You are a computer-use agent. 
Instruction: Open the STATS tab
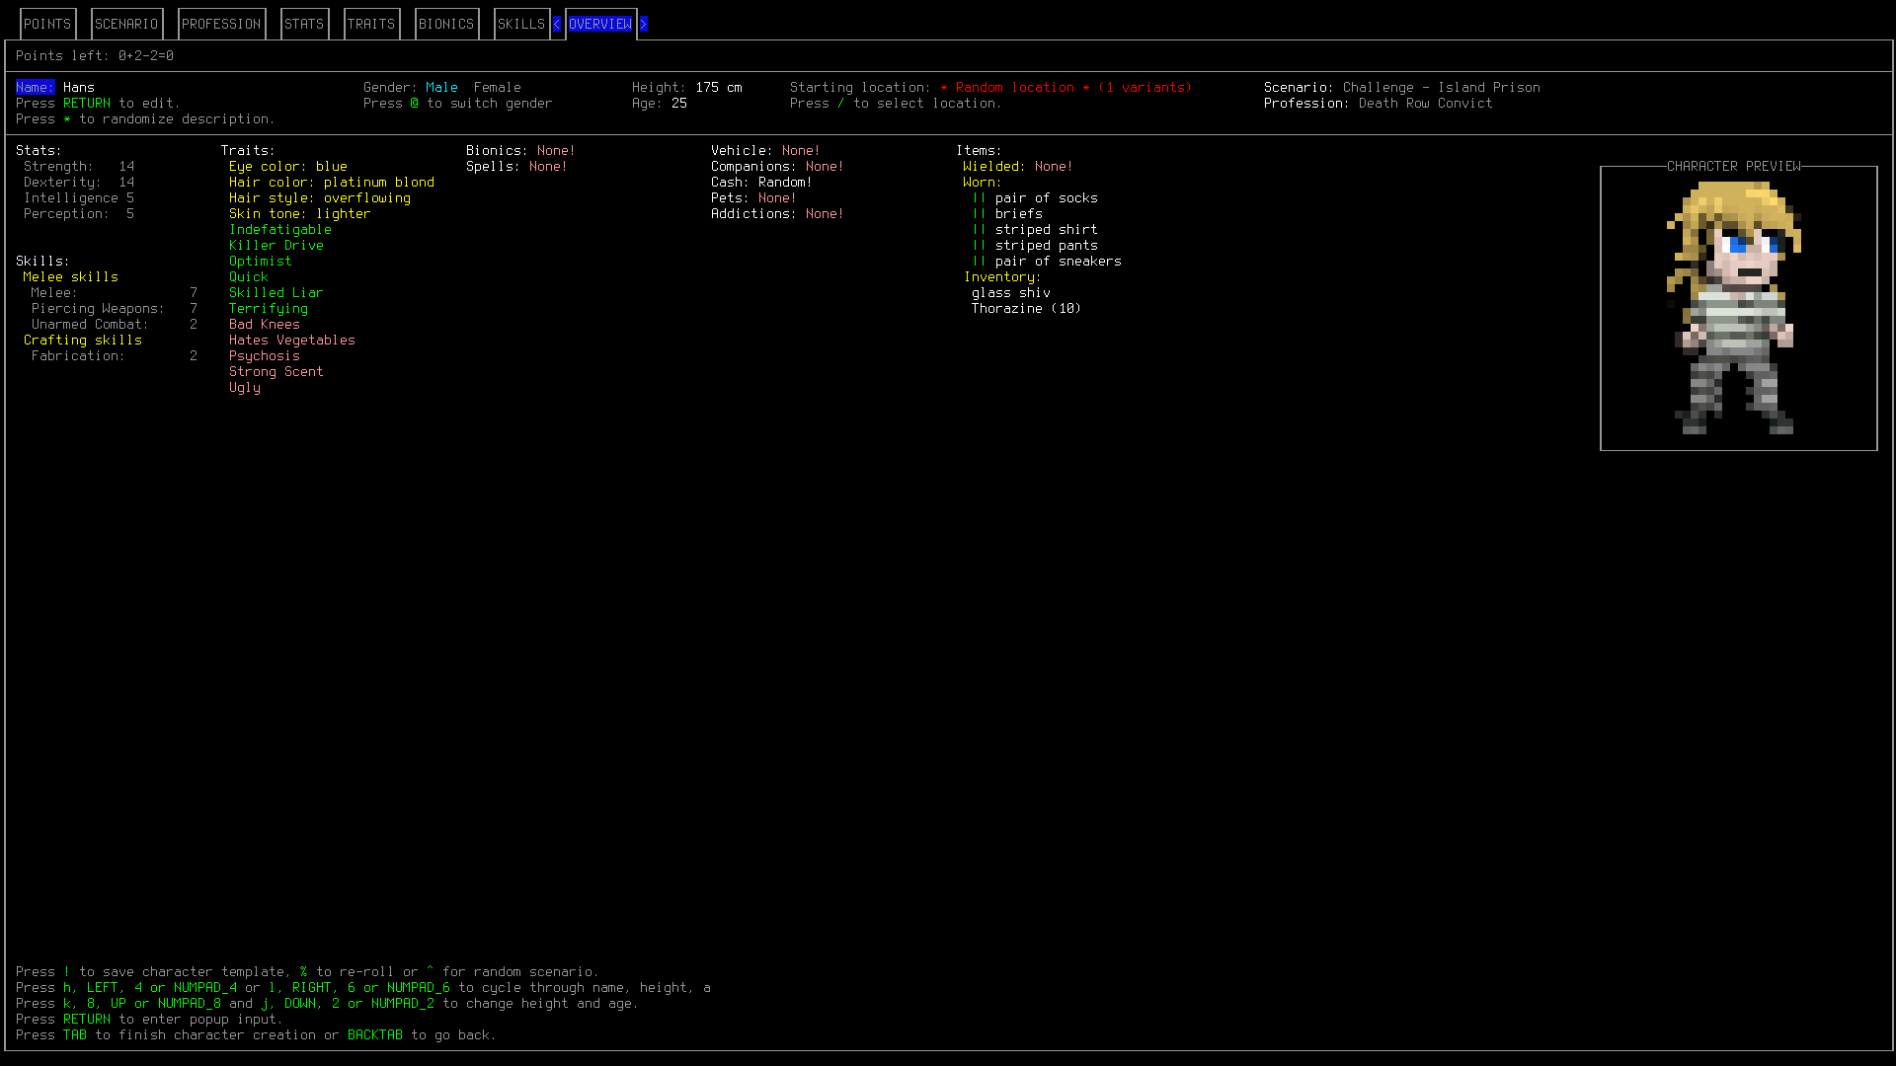(x=304, y=24)
